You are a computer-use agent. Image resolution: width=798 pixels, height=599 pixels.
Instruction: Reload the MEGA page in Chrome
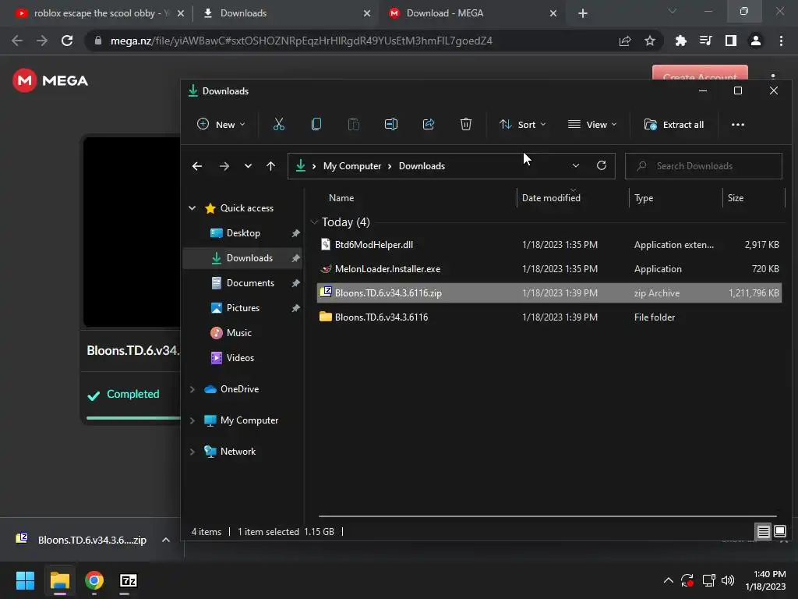click(67, 41)
